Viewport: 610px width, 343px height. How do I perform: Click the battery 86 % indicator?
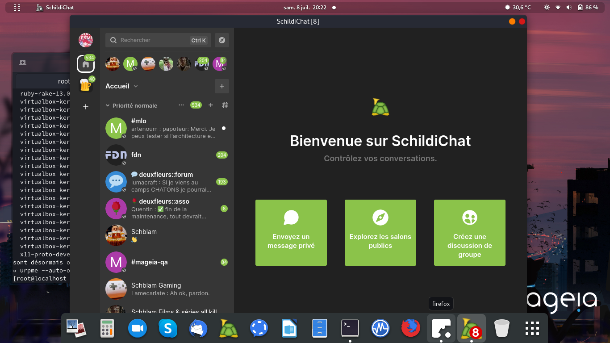click(588, 7)
